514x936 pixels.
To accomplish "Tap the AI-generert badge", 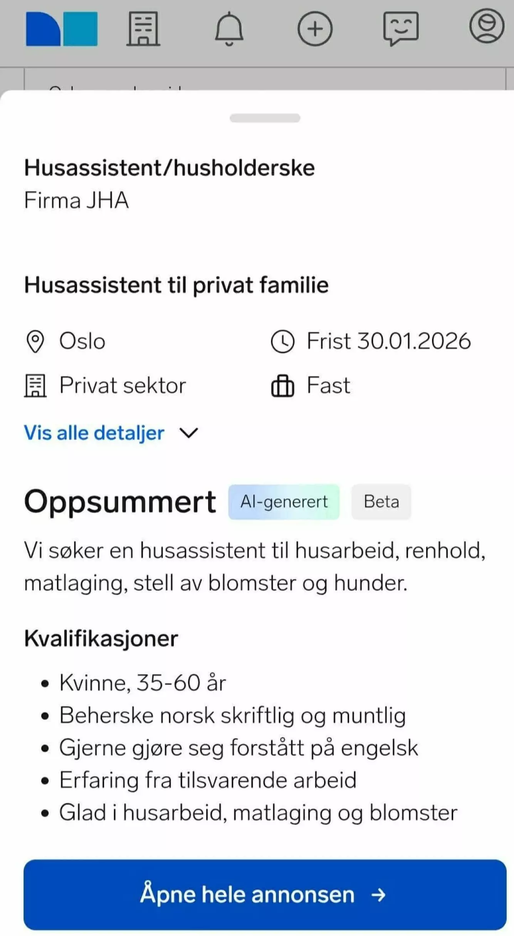I will tap(284, 502).
